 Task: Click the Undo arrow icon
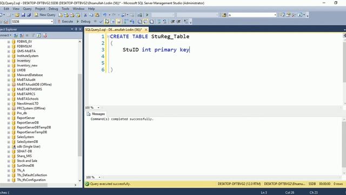[104, 15]
